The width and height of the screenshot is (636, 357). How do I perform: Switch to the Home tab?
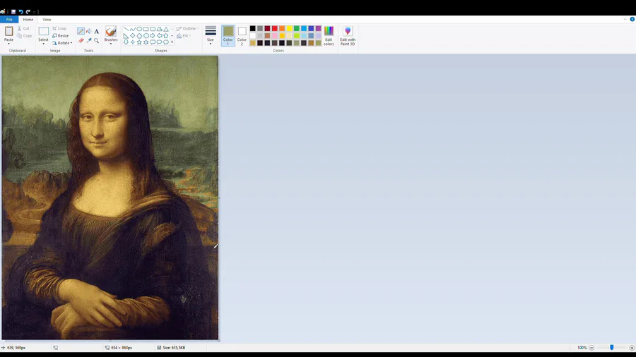tap(28, 20)
